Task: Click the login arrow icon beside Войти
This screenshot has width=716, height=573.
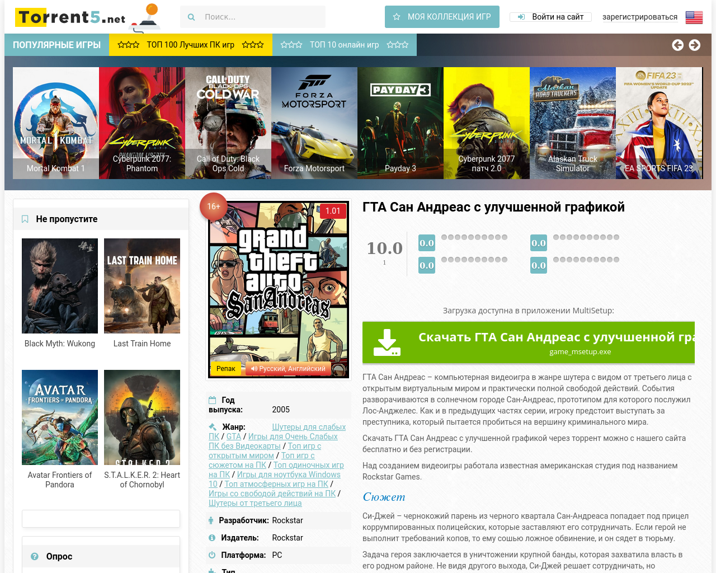Action: click(x=521, y=17)
